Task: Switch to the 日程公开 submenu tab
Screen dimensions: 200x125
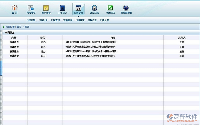Action: (x=105, y=20)
